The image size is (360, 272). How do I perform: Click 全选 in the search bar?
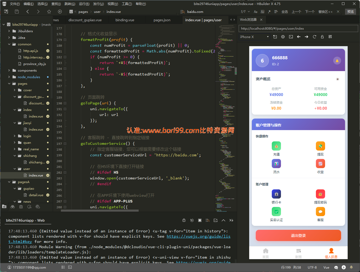click(285, 12)
